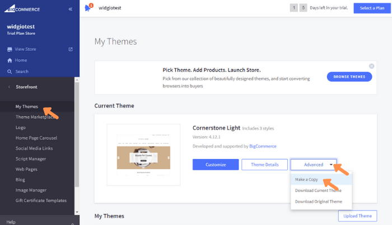This screenshot has height=225, width=392.
Task: Choose Download Original Theme
Action: [x=321, y=202]
